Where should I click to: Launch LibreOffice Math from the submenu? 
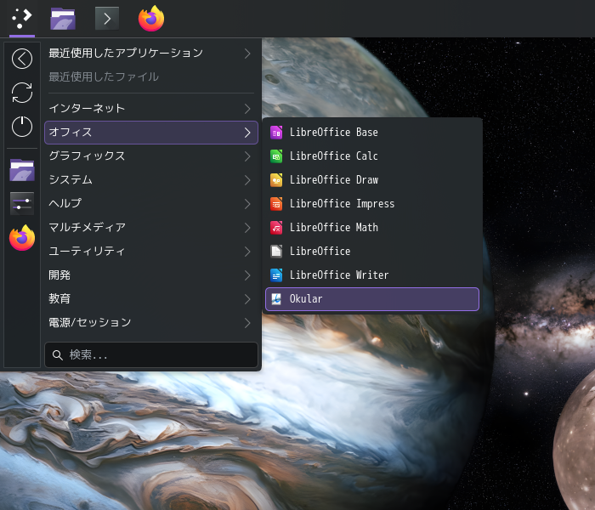(372, 228)
